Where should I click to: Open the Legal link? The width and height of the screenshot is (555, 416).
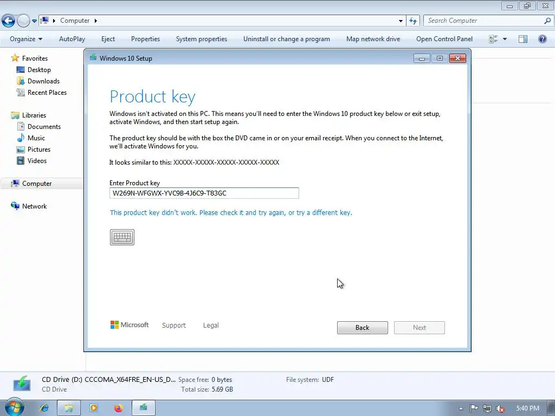point(211,326)
